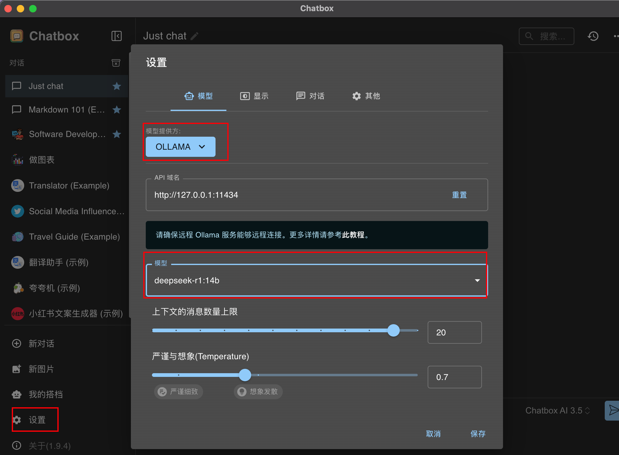Viewport: 619px width, 455px height.
Task: Click the 重置 reset link for API host
Action: pyautogui.click(x=459, y=195)
